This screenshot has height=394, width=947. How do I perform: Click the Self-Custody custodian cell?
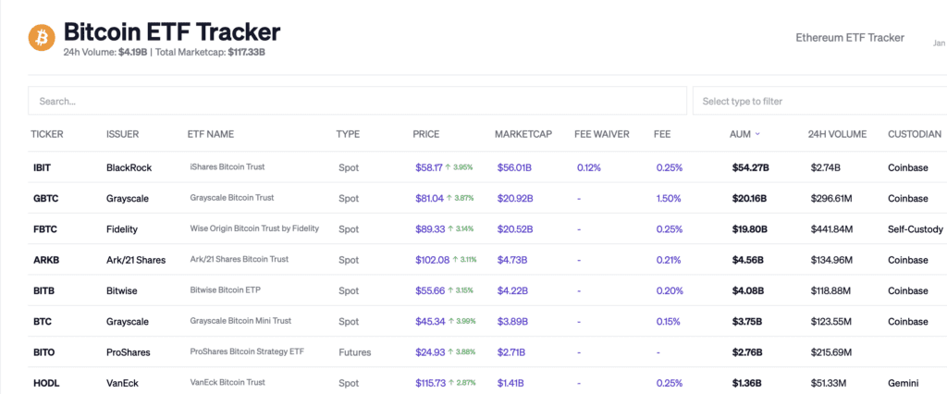pos(915,229)
